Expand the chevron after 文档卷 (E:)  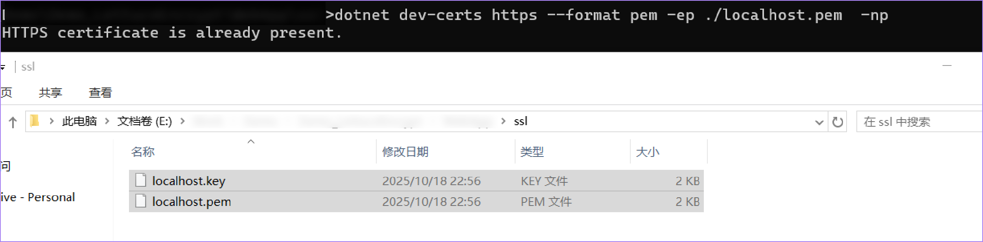coord(107,121)
